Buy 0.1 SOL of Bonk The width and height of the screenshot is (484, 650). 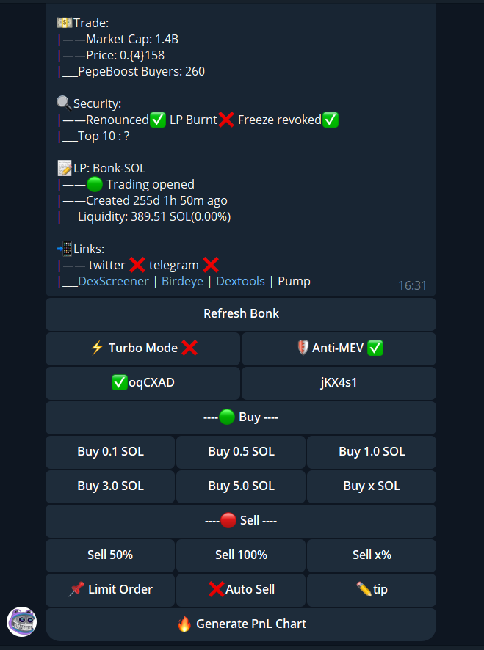coord(110,452)
